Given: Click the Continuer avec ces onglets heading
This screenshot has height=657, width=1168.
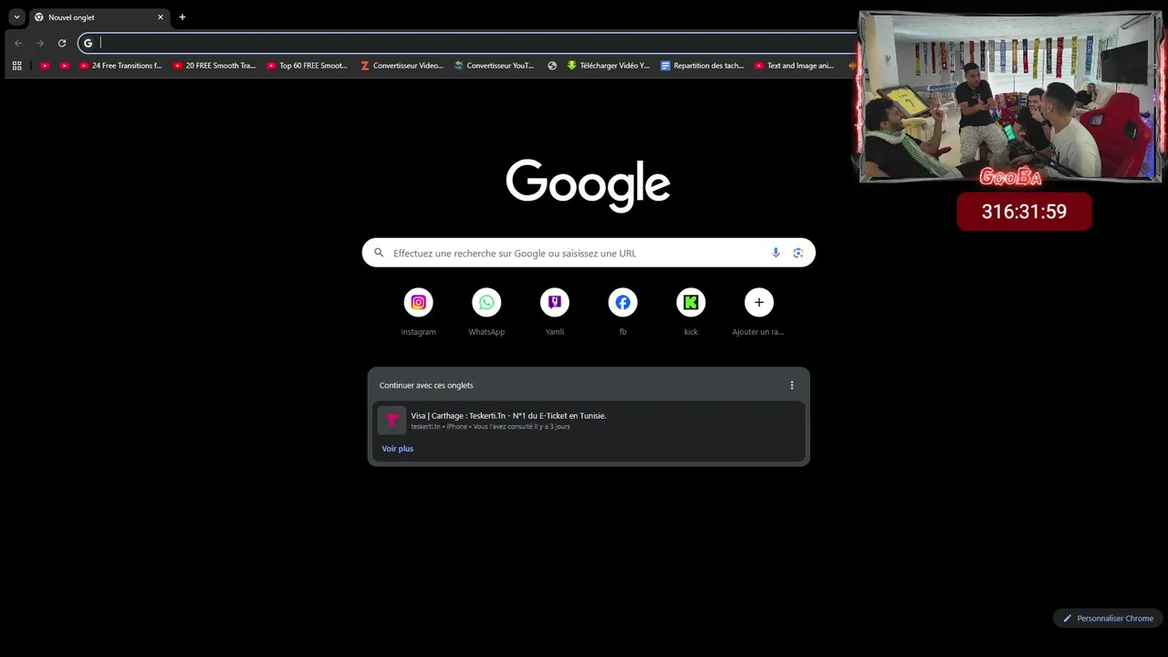Looking at the screenshot, I should coord(426,385).
